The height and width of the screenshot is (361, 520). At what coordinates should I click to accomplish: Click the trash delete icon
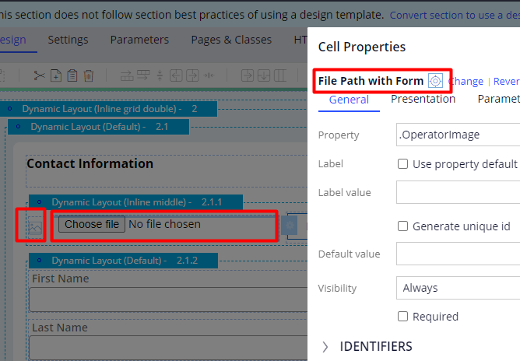point(89,75)
